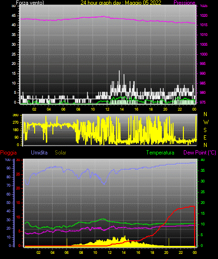
Task: Select the 'Dew Point (°C)' legend label
Action: [200, 153]
